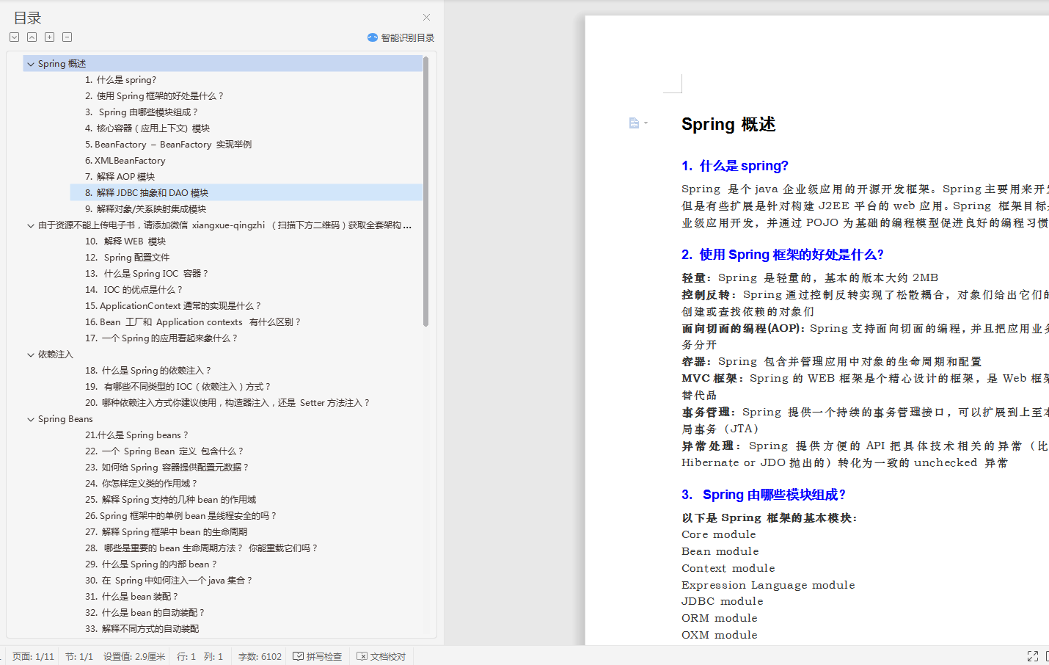Close the 目录 outline panel
The image size is (1049, 665).
(x=426, y=17)
